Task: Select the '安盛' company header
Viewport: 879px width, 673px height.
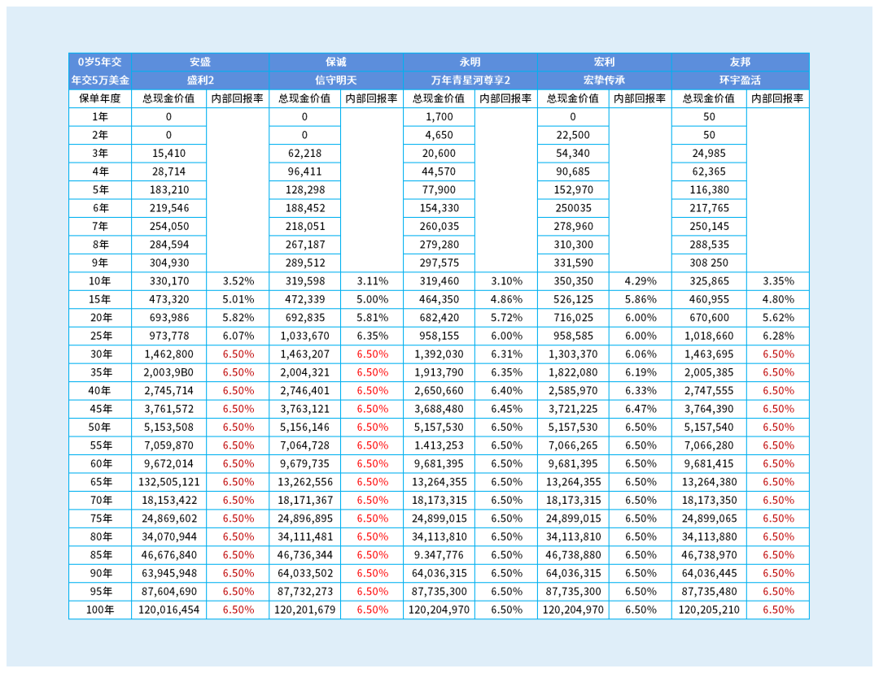Action: 200,62
